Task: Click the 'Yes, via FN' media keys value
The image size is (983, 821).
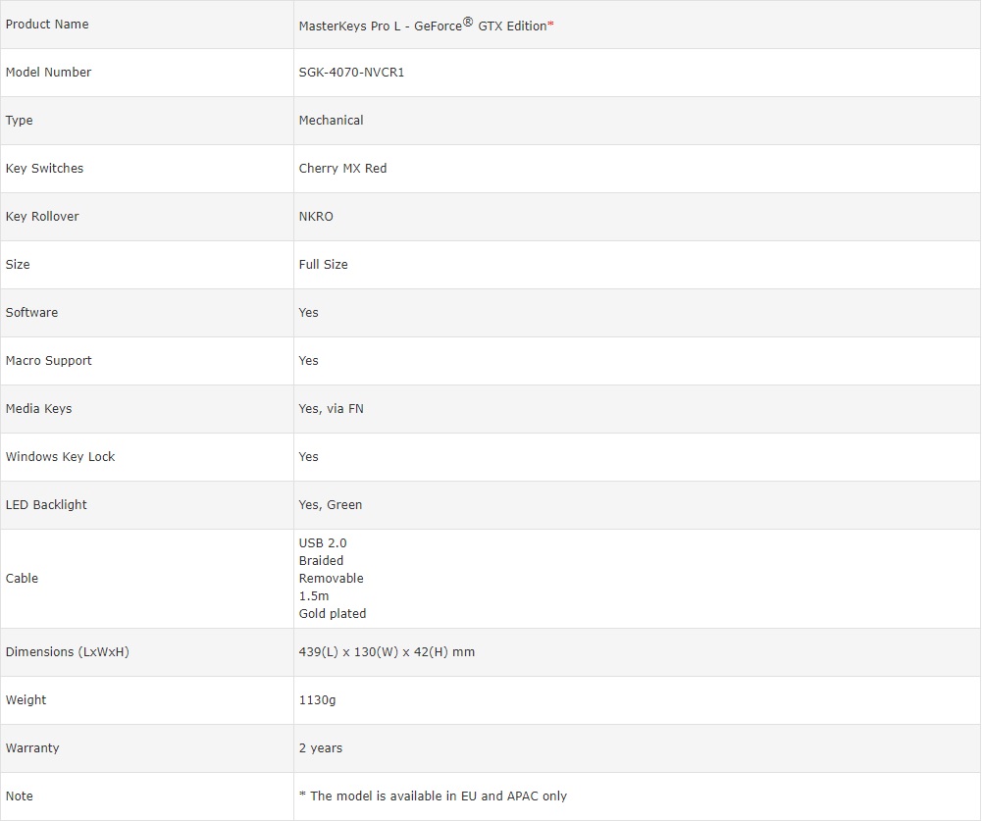Action: [331, 409]
